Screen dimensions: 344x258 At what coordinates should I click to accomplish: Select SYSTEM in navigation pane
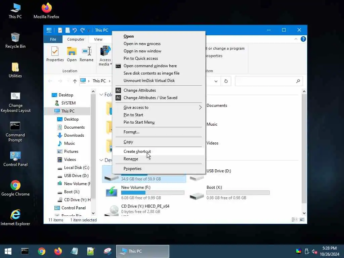coord(68,103)
